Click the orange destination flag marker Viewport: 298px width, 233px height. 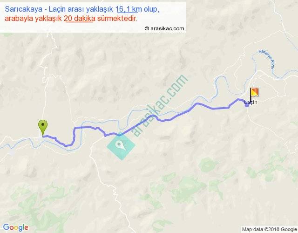[254, 92]
